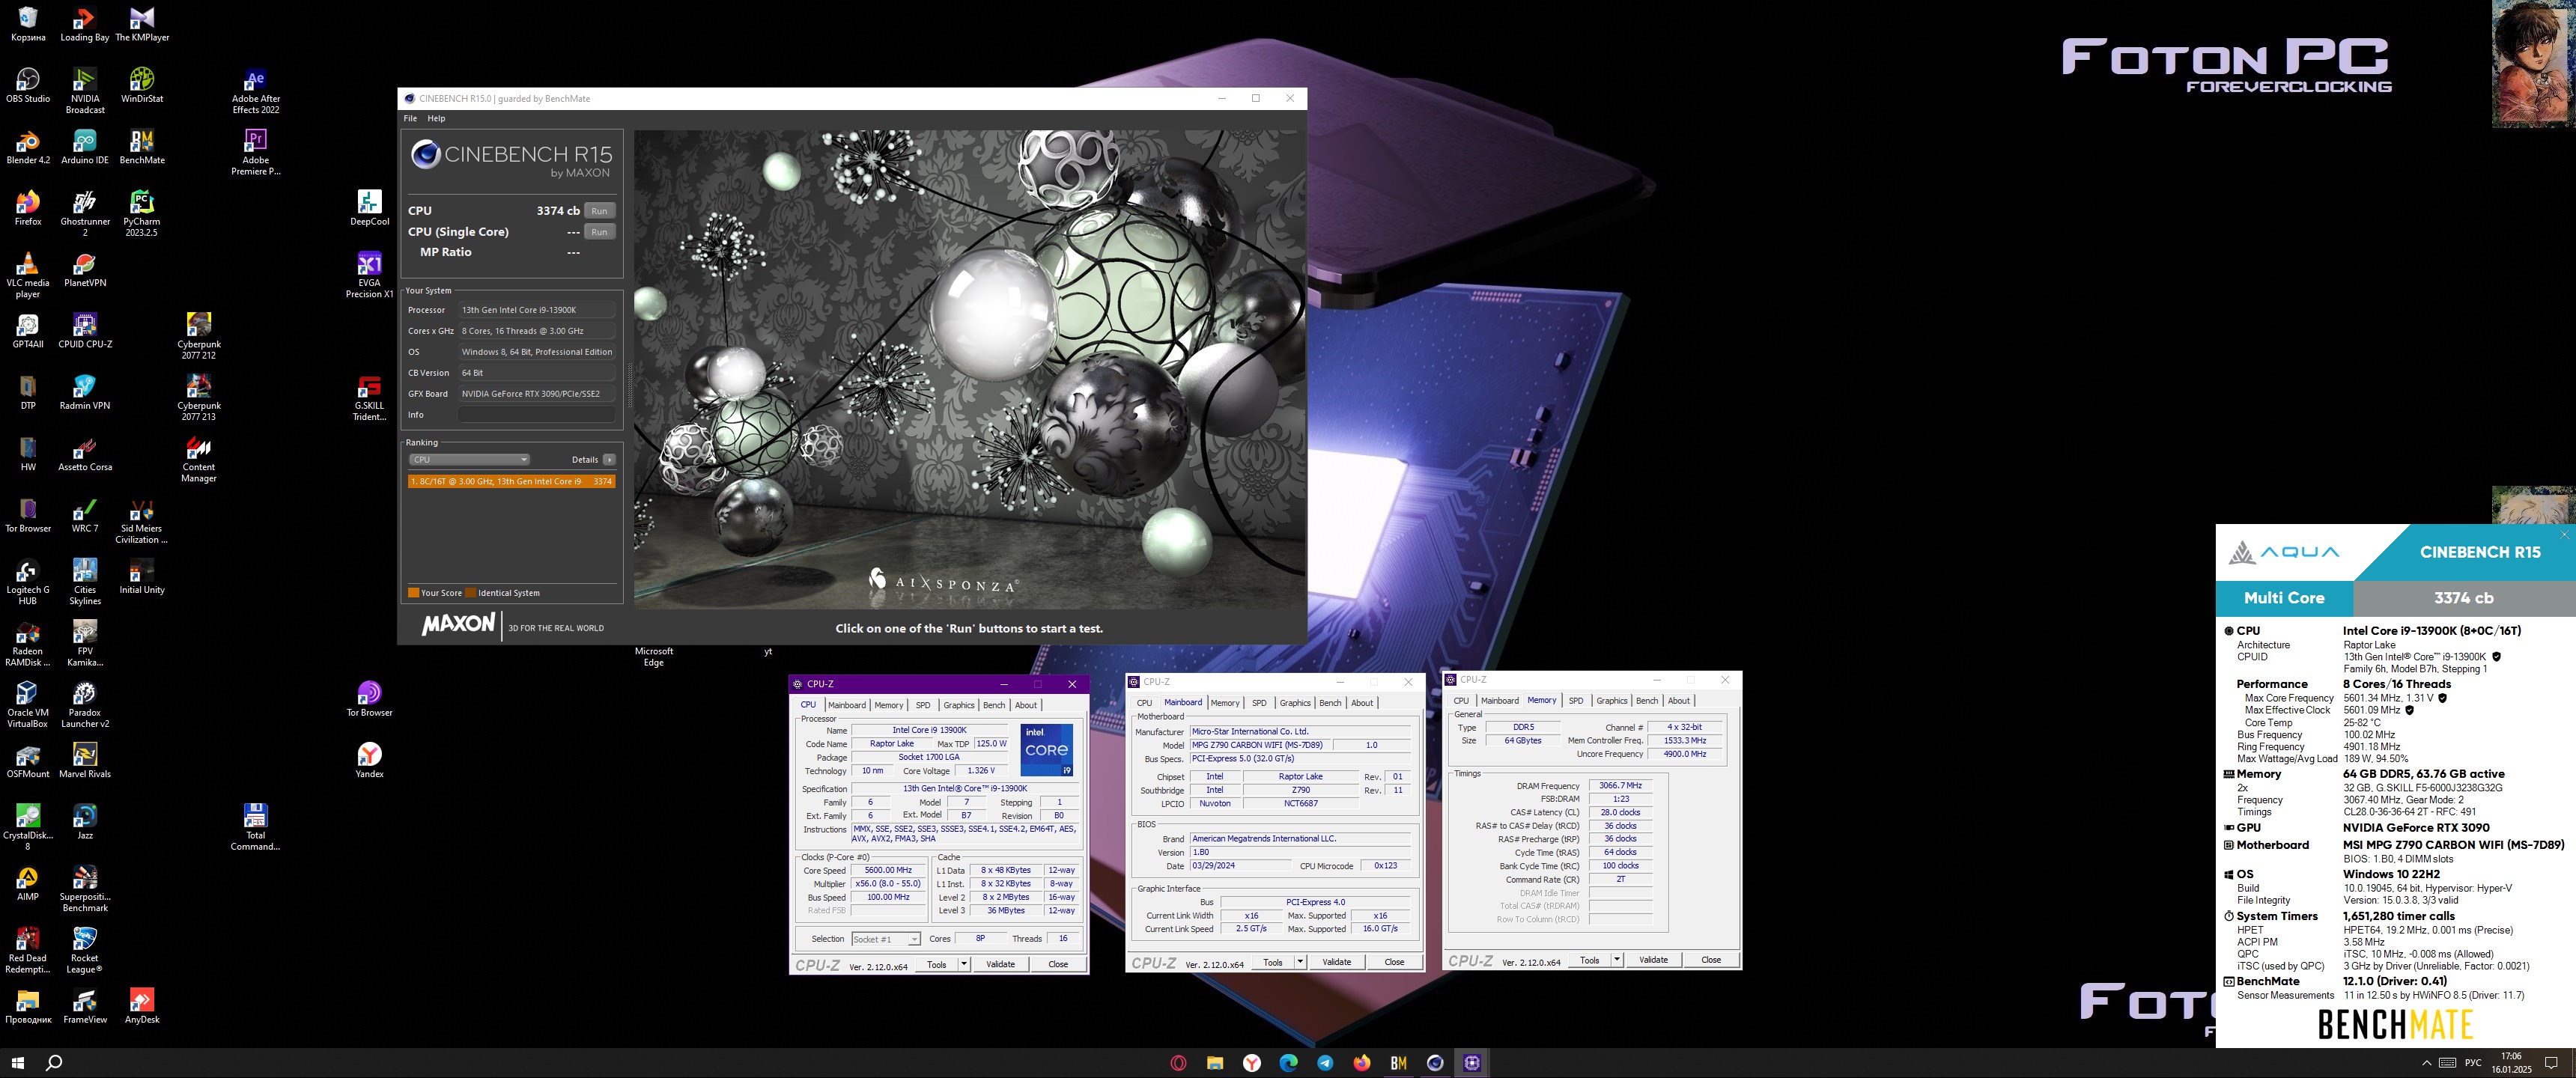Click the Info field in Cinebench system panel

pyautogui.click(x=537, y=415)
